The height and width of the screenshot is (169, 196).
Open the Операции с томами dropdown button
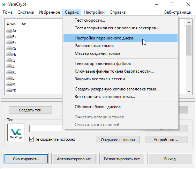(118, 140)
